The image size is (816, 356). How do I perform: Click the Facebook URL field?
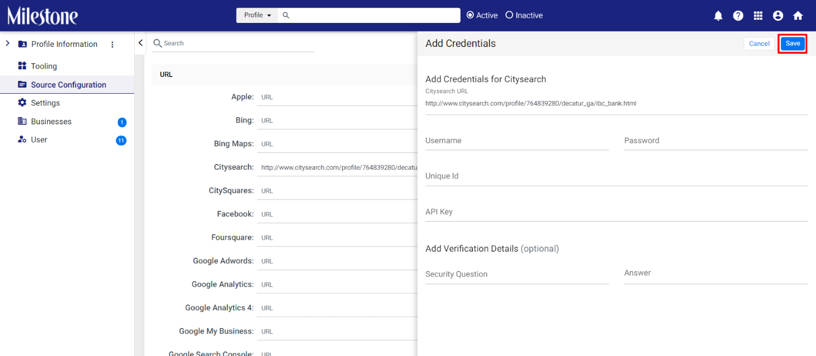pyautogui.click(x=337, y=214)
